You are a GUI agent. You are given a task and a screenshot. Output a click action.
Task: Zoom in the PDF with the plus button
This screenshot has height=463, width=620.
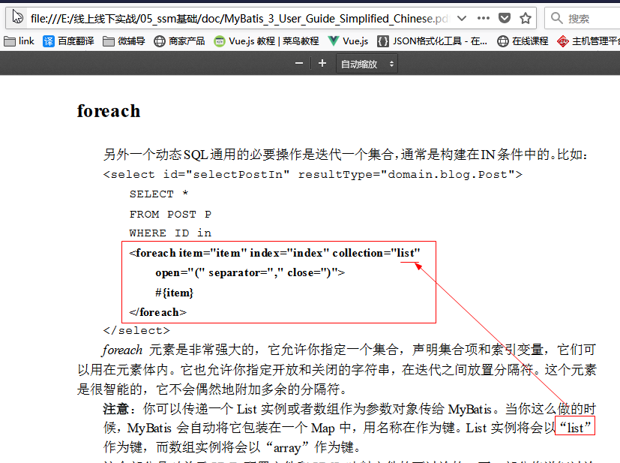(322, 63)
